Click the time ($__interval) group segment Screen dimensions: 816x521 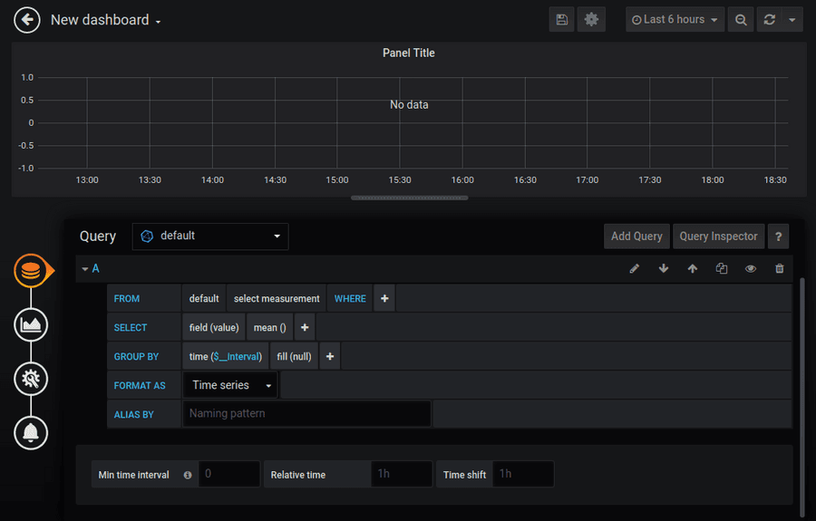[x=226, y=357]
